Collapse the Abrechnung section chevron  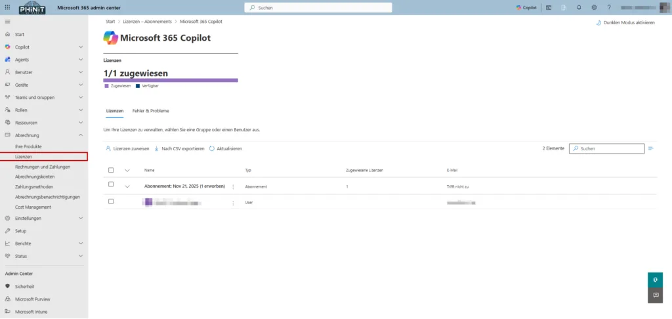coord(81,135)
